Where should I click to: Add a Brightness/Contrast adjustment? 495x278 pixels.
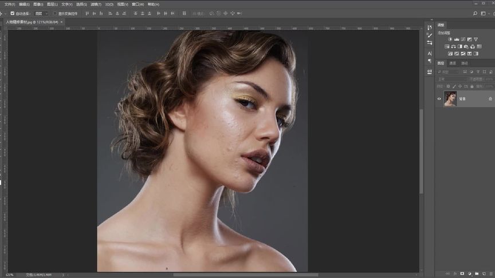[x=450, y=39]
